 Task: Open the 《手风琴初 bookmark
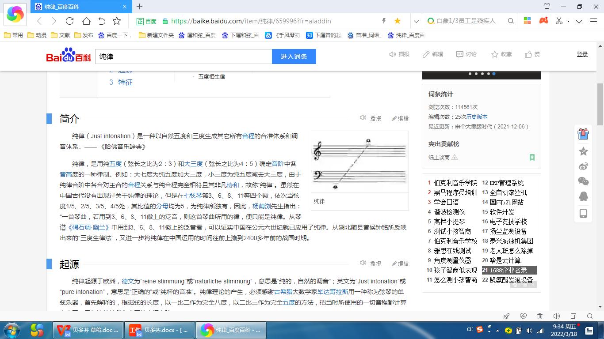pos(282,35)
